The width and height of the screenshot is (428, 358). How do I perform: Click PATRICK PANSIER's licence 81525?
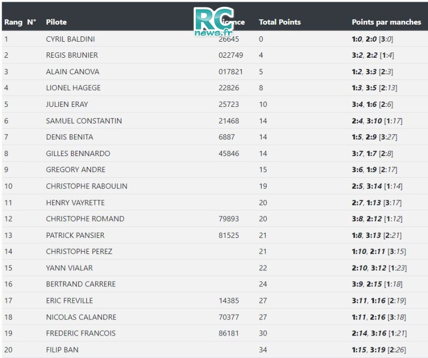tap(229, 235)
